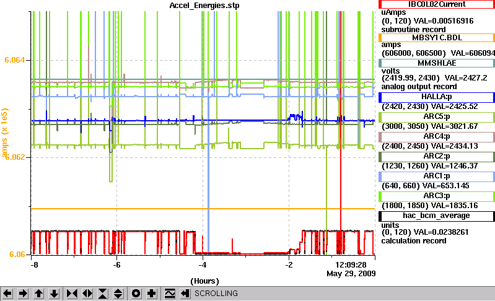Pan the graph up with up arrow

(x=38, y=294)
